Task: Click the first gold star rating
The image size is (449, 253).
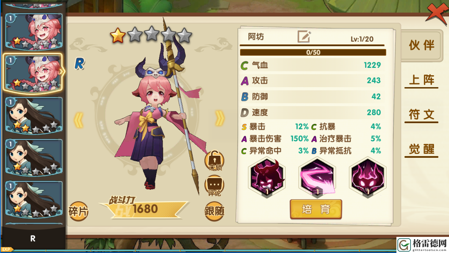Action: click(118, 35)
